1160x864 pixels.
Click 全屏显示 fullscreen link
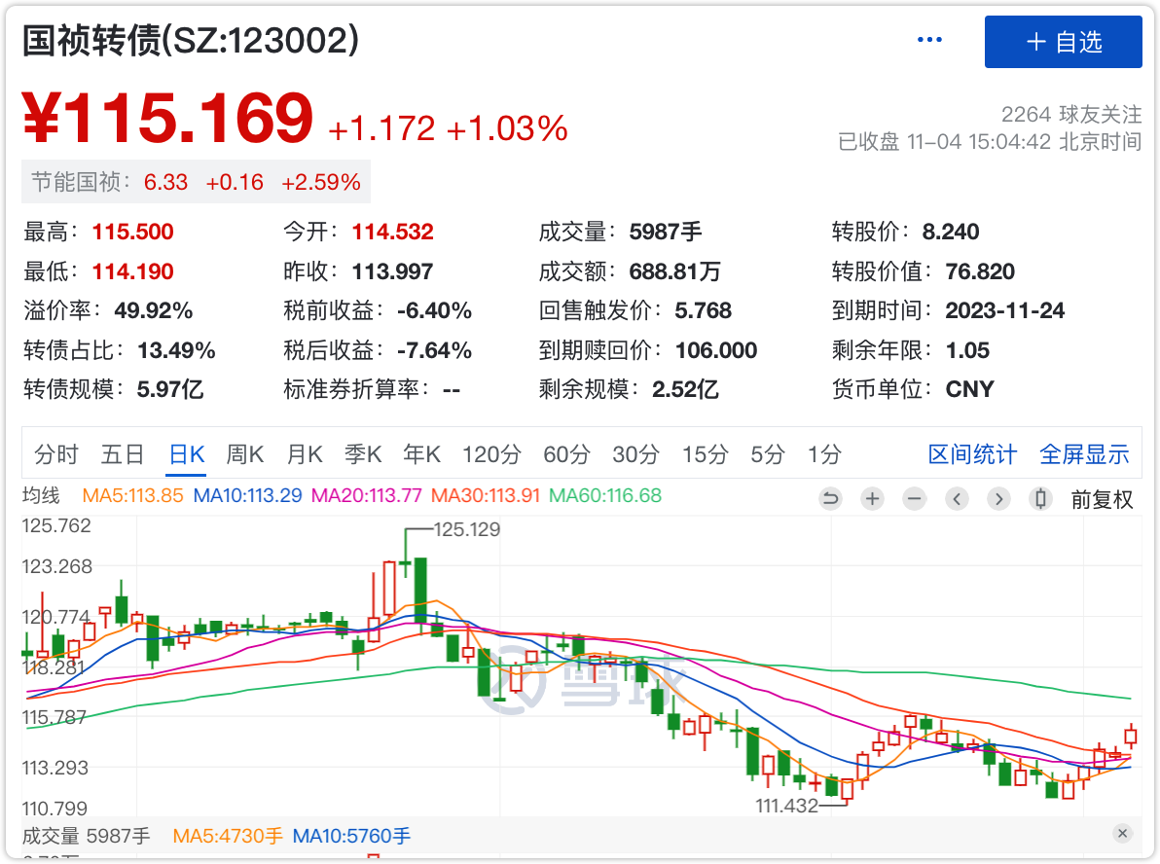tap(1084, 454)
